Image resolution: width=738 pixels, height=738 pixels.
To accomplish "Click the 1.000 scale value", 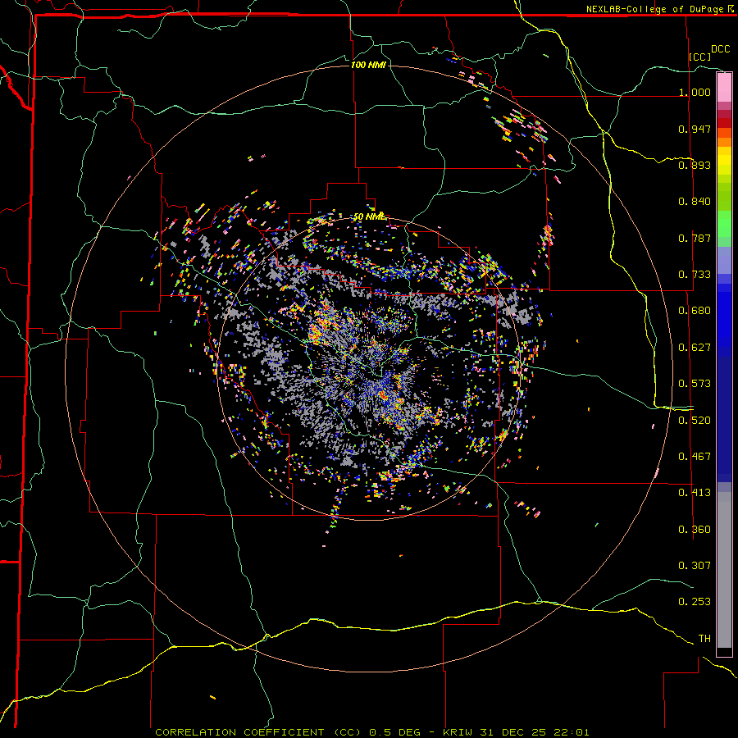I will (695, 92).
